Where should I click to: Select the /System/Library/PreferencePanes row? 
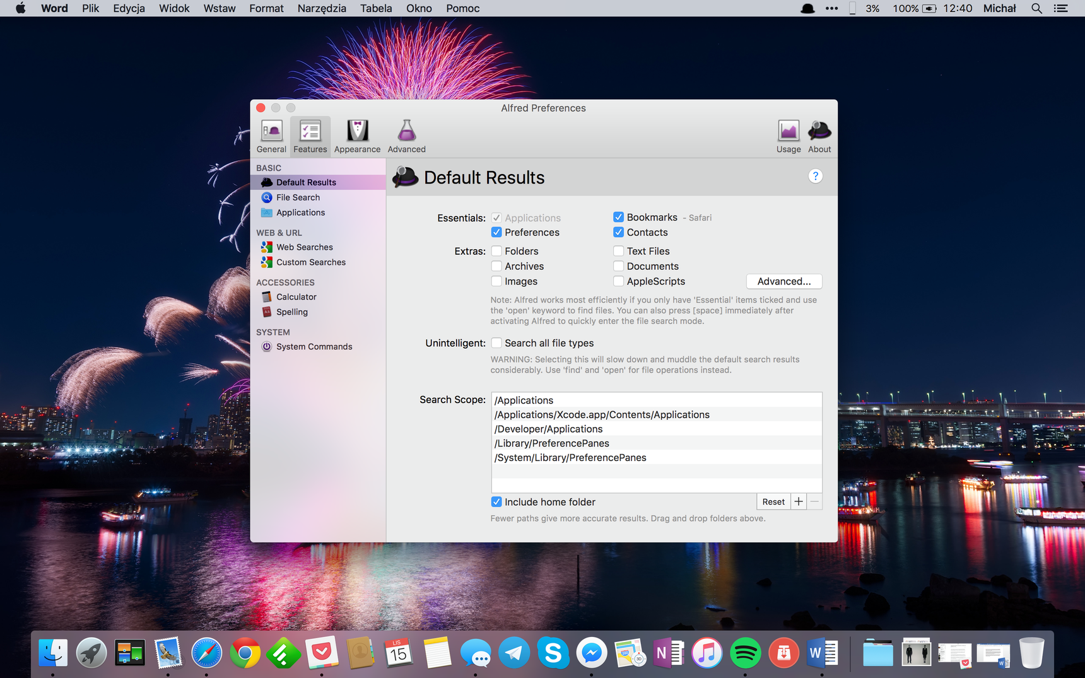(657, 458)
